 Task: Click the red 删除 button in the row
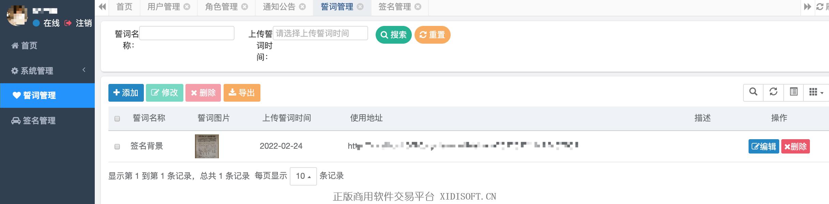(795, 146)
